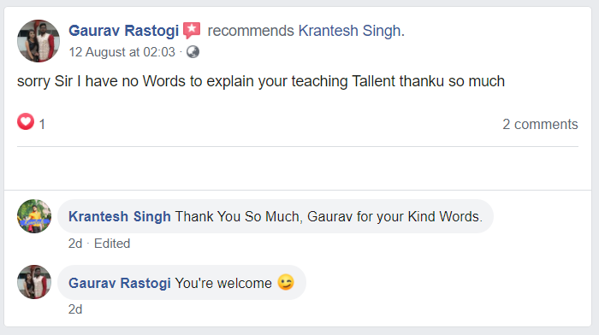
Task: View the reaction count number 1
Action: (42, 125)
